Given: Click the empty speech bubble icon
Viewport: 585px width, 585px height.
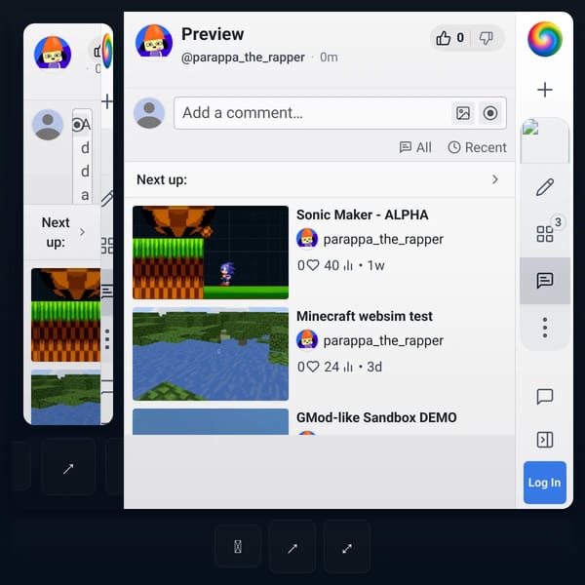Looking at the screenshot, I should click(x=545, y=396).
